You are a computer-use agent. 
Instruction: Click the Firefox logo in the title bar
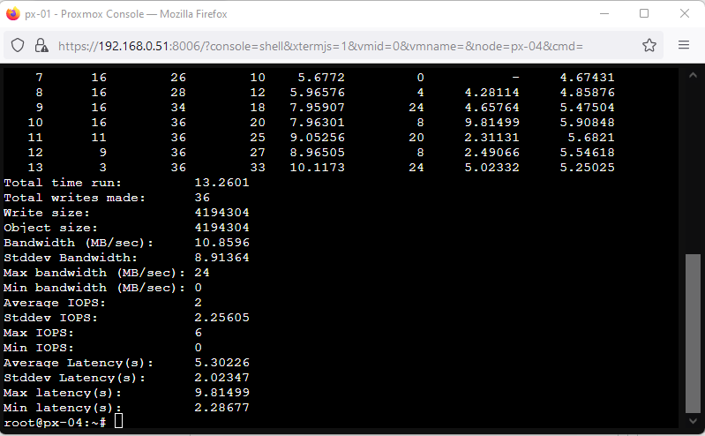click(12, 14)
